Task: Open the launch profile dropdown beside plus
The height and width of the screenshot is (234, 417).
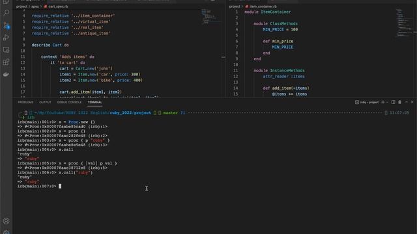Action: point(387,102)
